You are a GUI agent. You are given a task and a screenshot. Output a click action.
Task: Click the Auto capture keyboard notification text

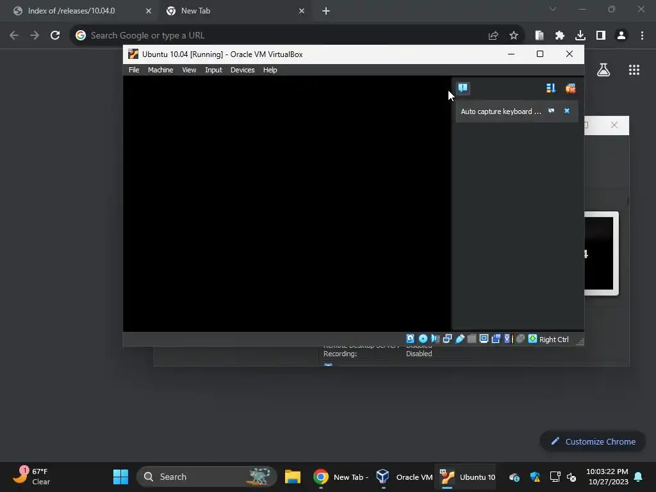click(501, 111)
